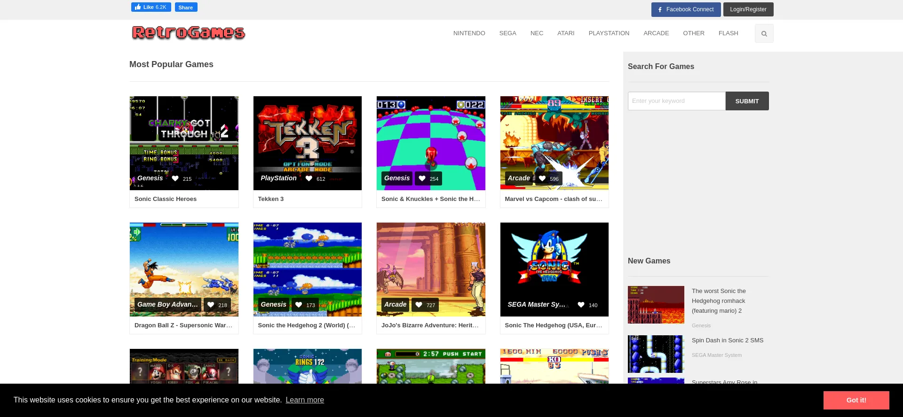Viewport: 903px width, 417px height.
Task: Click the SEGA Master Sy… platform tag
Action: 537,304
